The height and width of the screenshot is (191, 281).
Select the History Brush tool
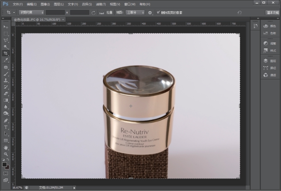[6, 87]
